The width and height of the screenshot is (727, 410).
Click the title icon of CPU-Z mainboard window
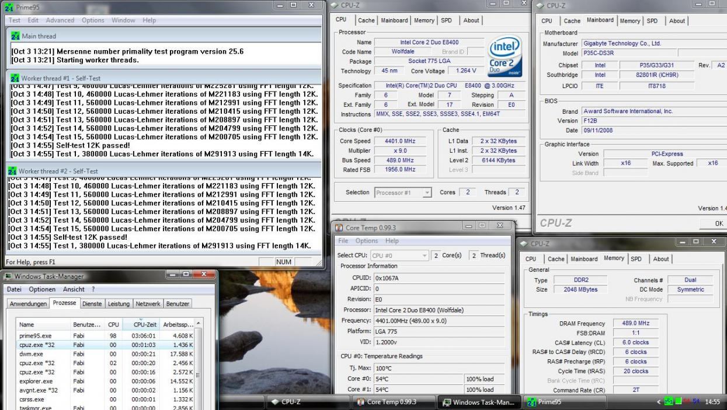541,5
